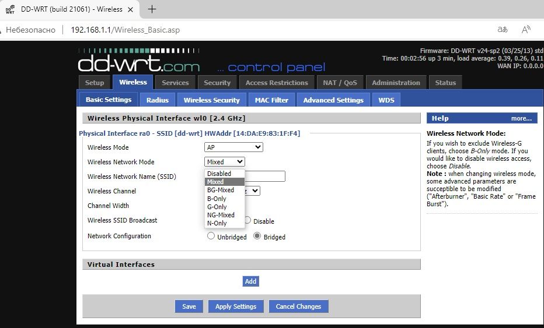Open the Wireless Mode AP dropdown
This screenshot has height=328, width=544.
(x=233, y=147)
